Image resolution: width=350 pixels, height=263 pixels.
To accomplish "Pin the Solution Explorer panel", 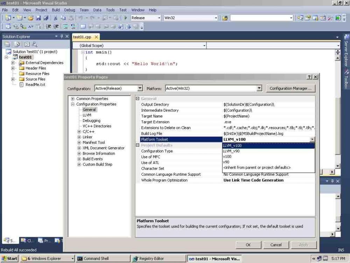I will (62, 36).
